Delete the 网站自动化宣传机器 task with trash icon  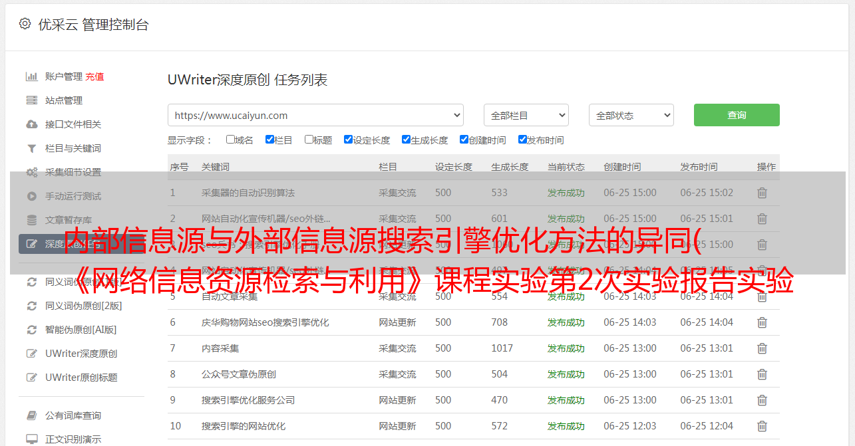pos(762,219)
